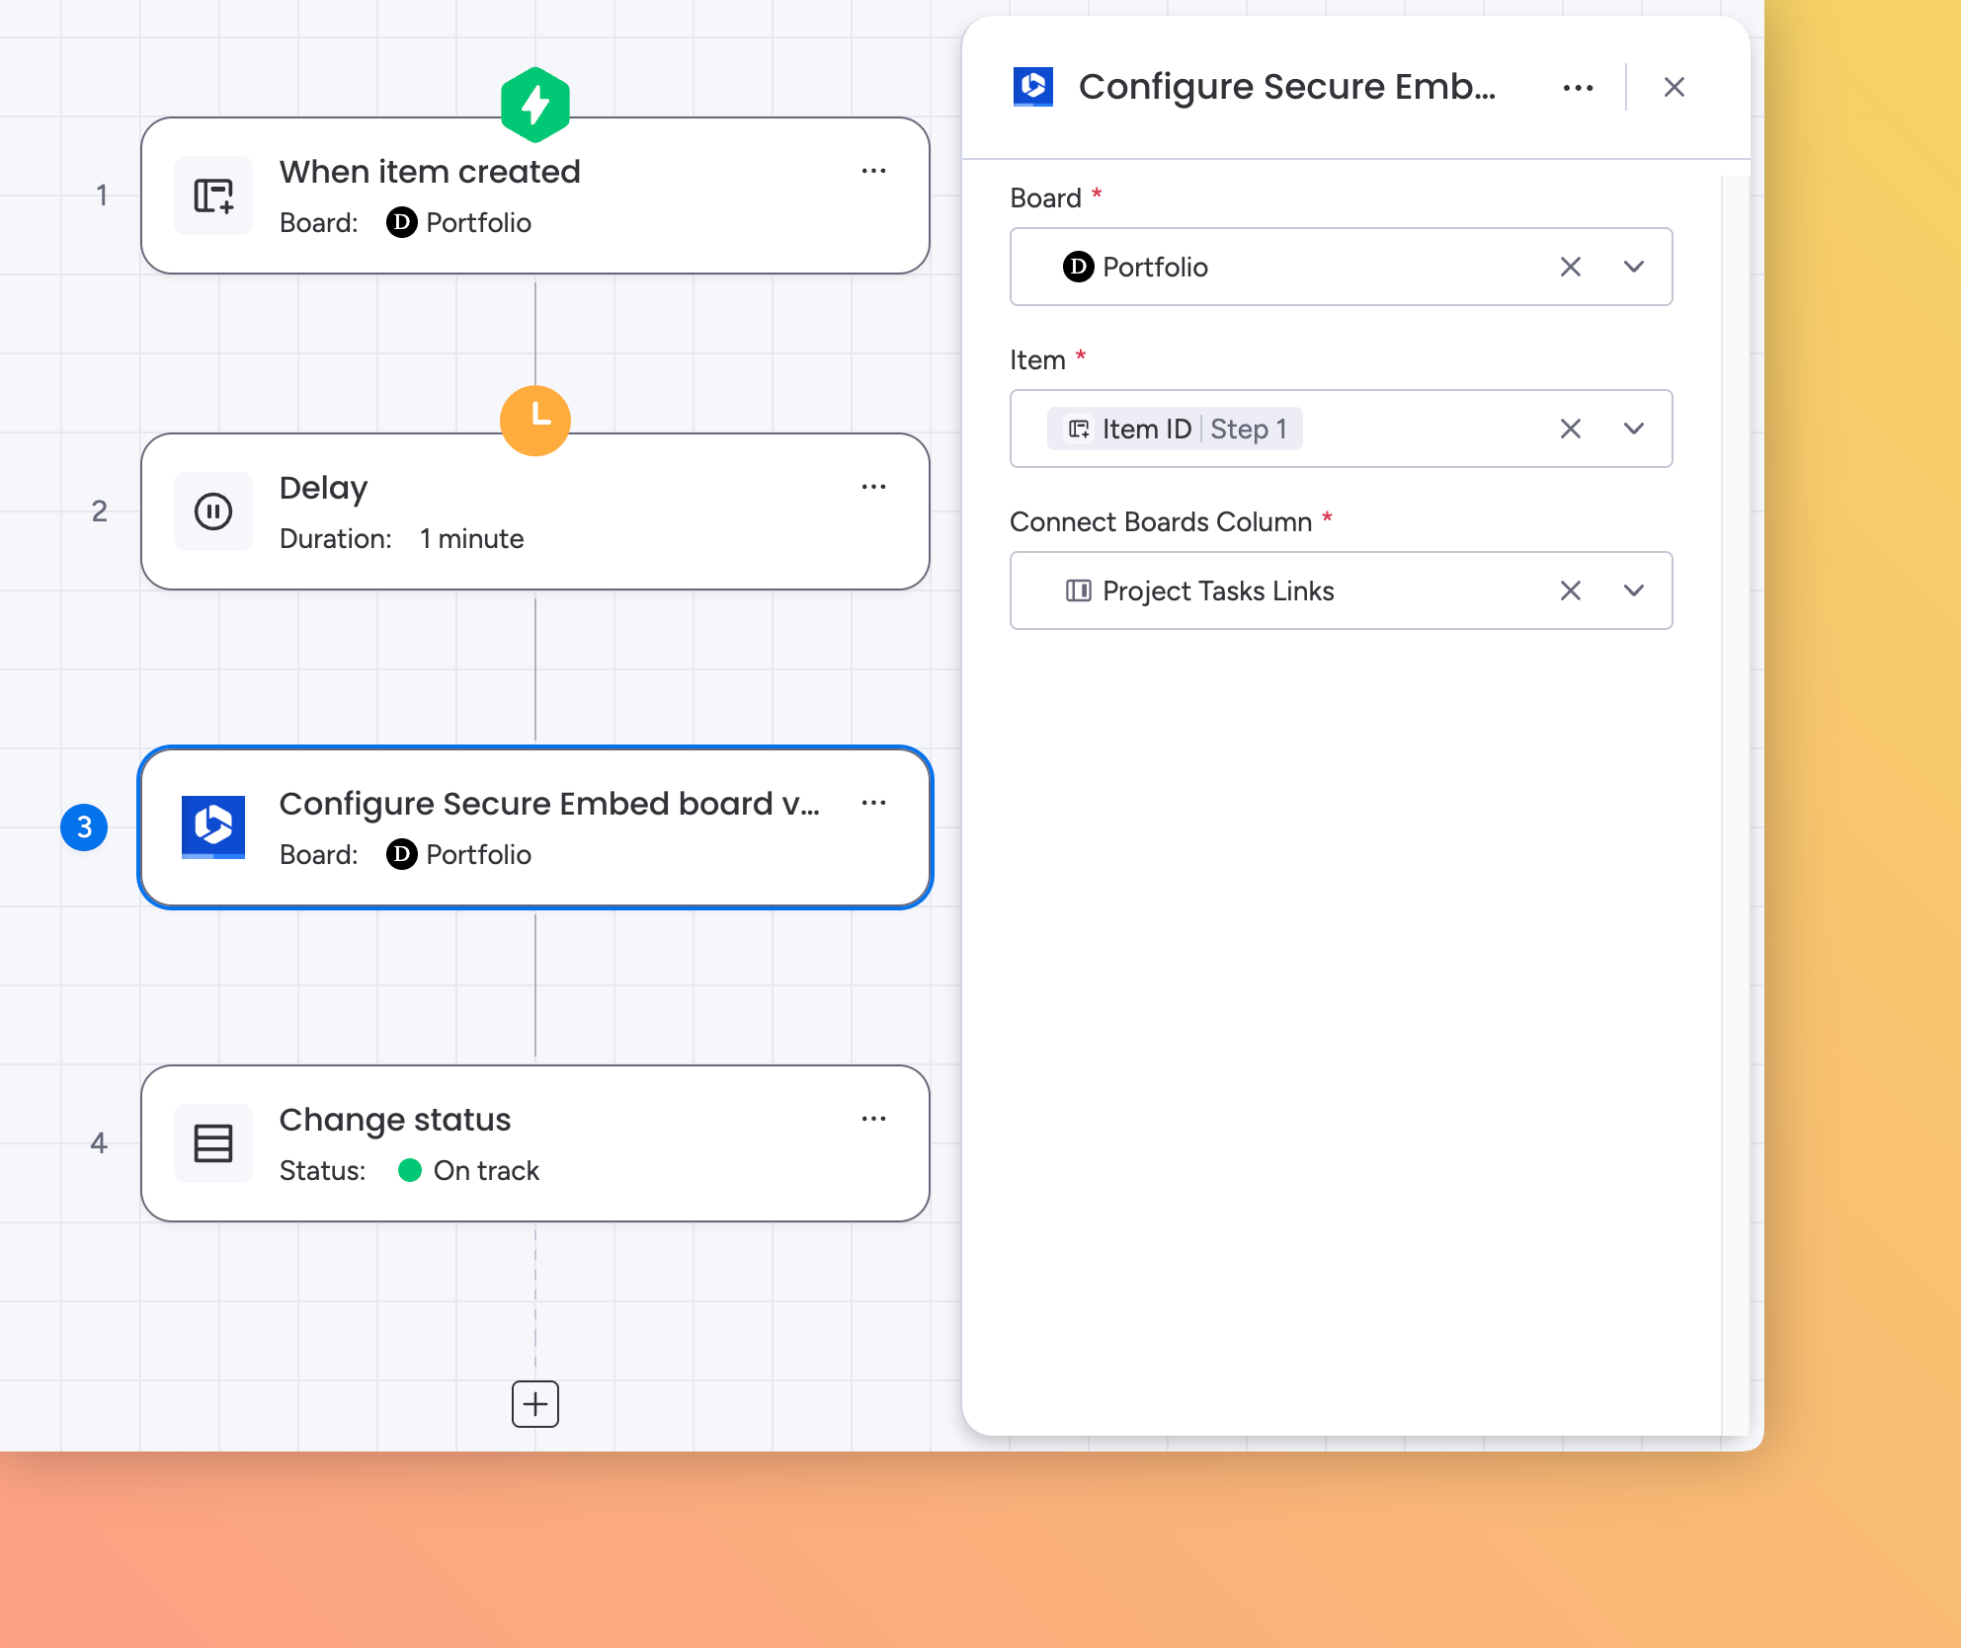The height and width of the screenshot is (1648, 1961).
Task: Click the orange delay clock badge
Action: tap(535, 421)
